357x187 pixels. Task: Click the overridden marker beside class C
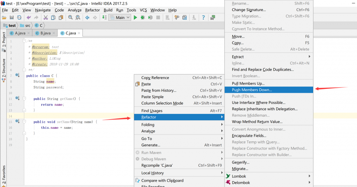coord(17,75)
